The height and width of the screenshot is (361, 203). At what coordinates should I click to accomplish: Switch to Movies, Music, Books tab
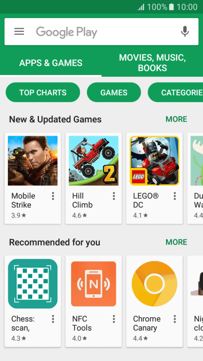(x=152, y=63)
